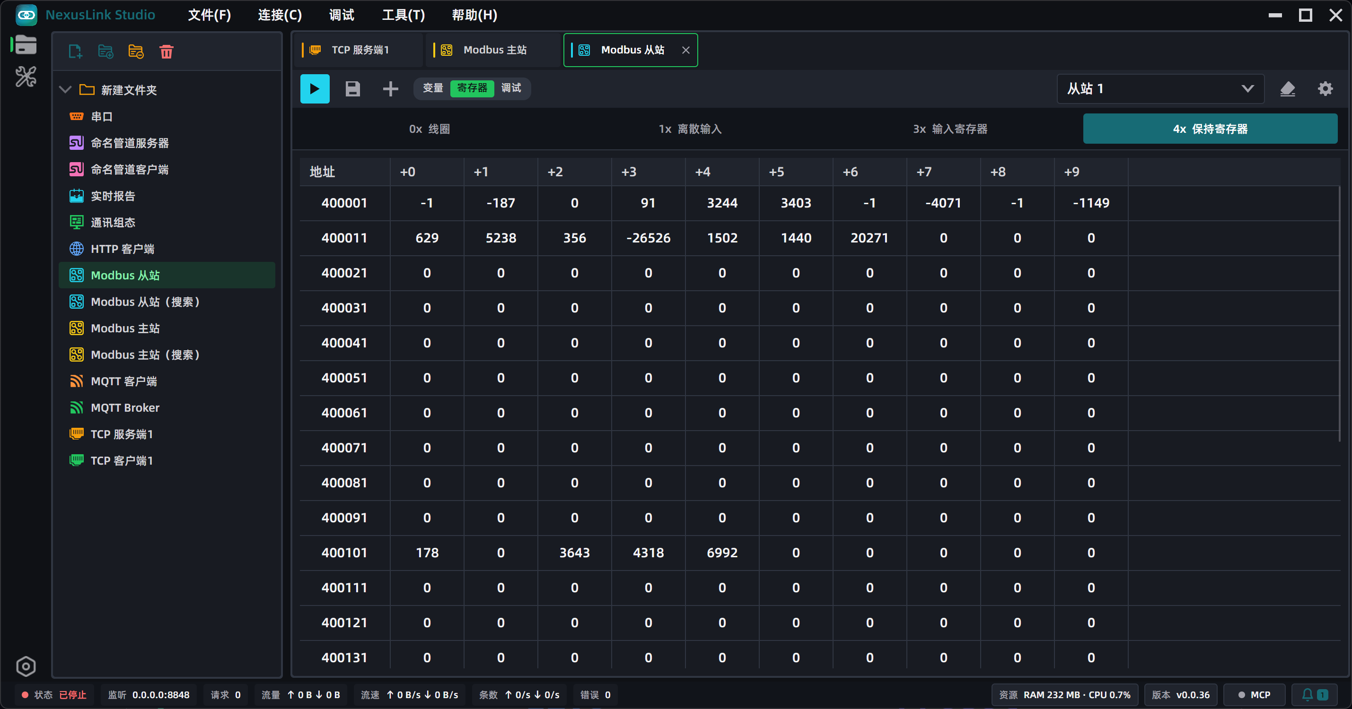
Task: Select TCP 客户端1 in the tree
Action: click(167, 460)
